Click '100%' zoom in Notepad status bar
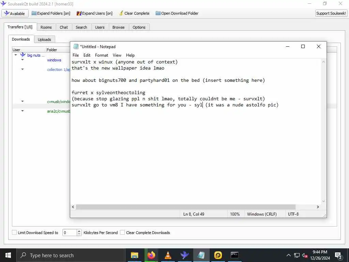This screenshot has height=262, width=349. click(235, 214)
